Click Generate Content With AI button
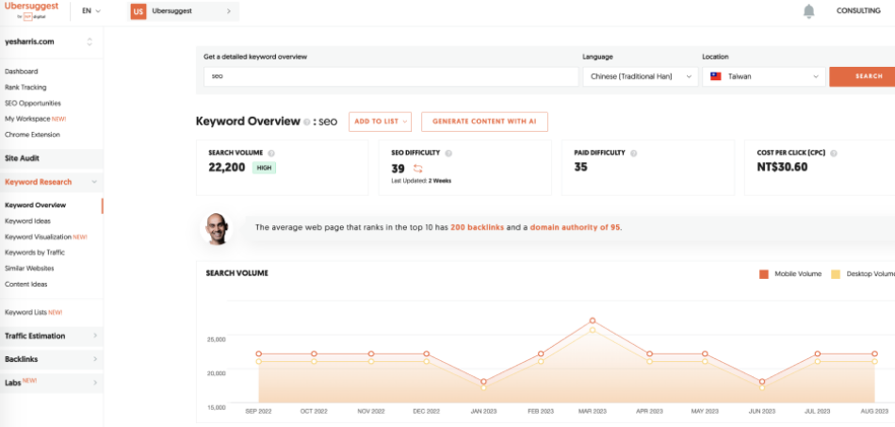The image size is (895, 427). click(484, 122)
